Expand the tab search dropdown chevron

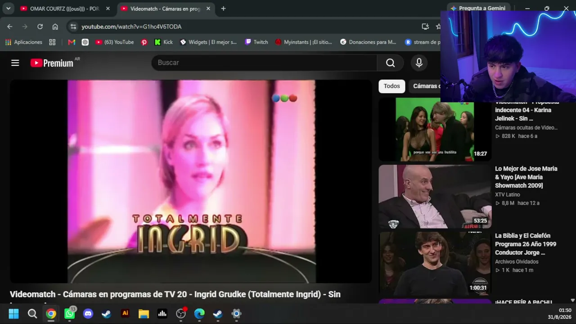(8, 9)
